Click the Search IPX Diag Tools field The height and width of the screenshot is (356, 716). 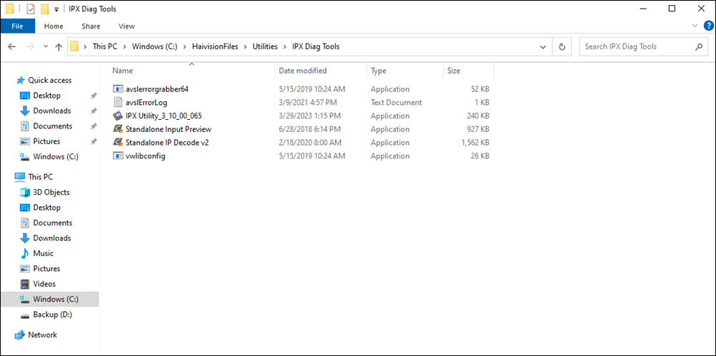click(636, 47)
